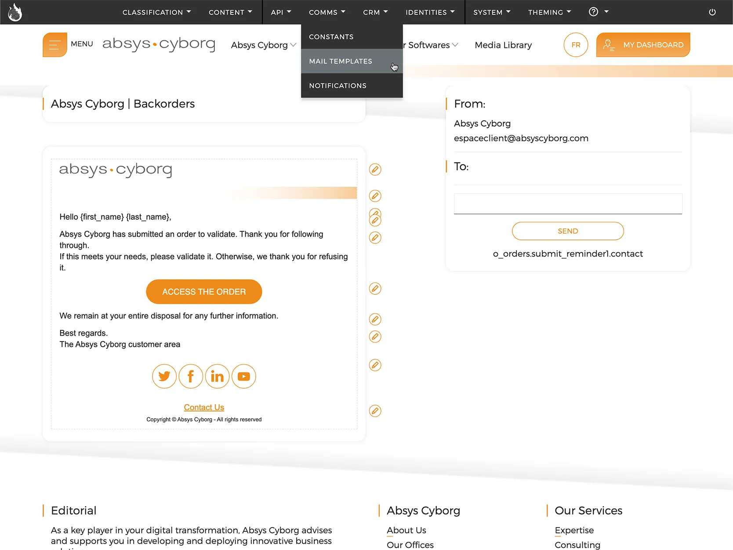Open the Expertise footer link
The height and width of the screenshot is (550, 733).
[x=574, y=530]
